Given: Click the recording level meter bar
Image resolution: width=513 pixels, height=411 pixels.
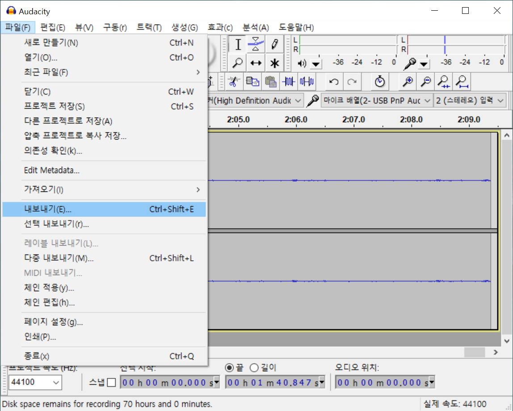Looking at the screenshot, I should coord(456,45).
